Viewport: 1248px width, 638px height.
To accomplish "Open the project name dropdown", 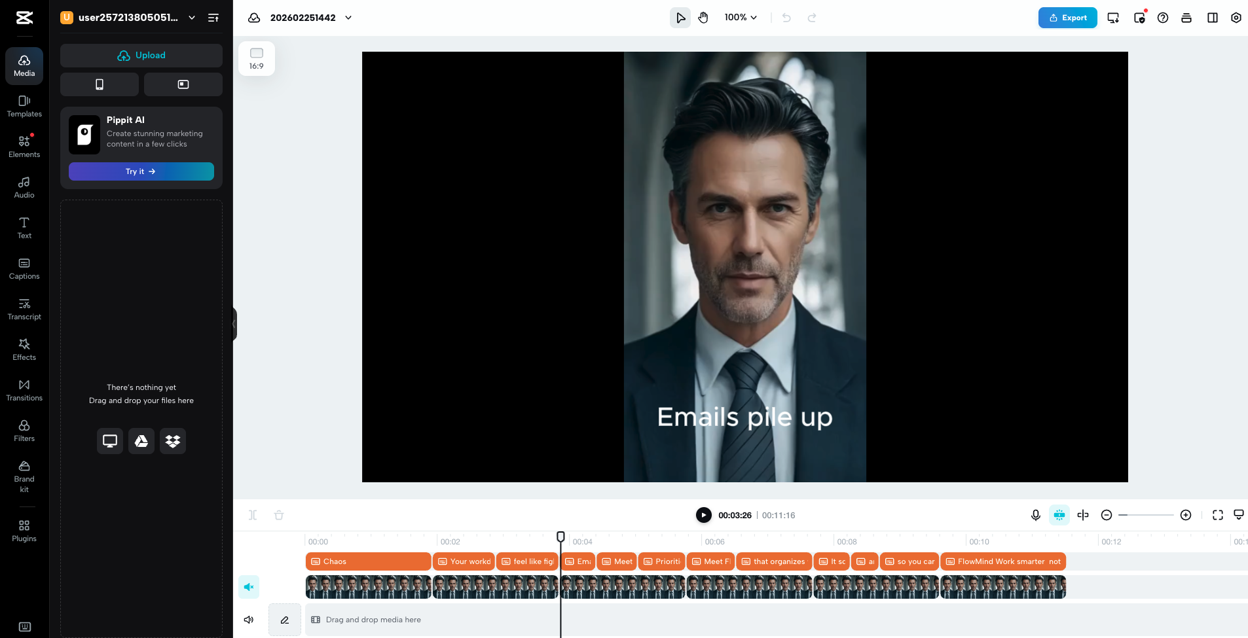I will tap(349, 18).
